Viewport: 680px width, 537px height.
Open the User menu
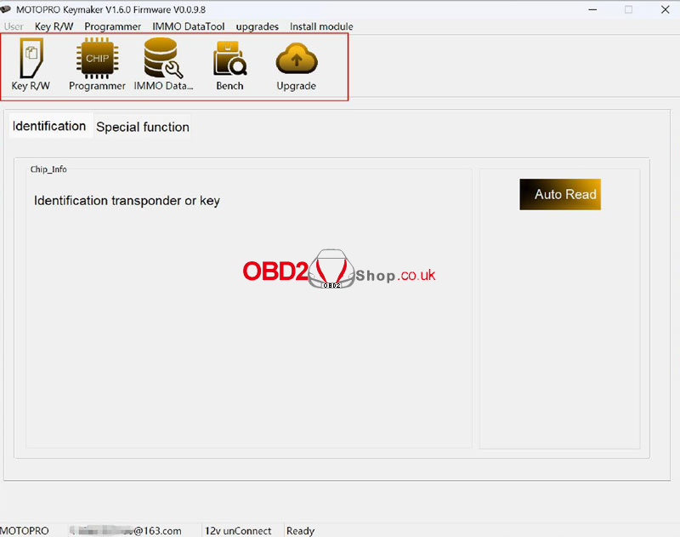14,26
